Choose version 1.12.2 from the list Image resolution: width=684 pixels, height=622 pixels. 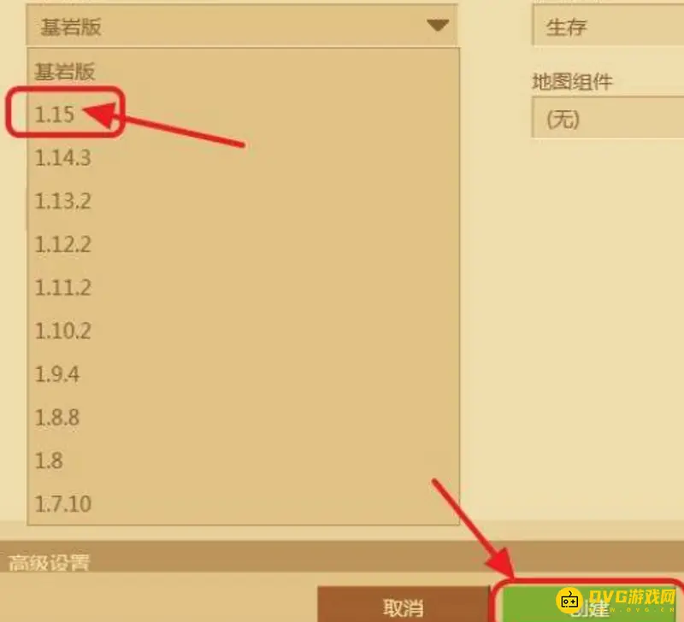243,244
